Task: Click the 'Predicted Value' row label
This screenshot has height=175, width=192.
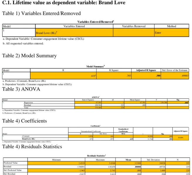Action: (x=11, y=163)
